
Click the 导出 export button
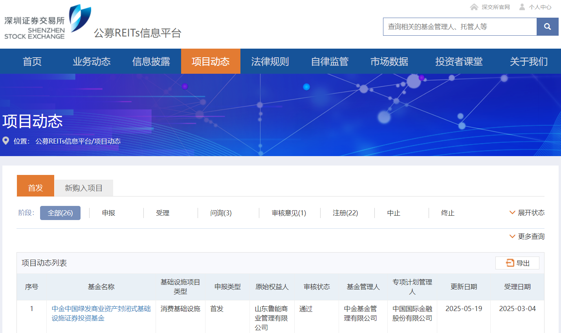pyautogui.click(x=517, y=263)
